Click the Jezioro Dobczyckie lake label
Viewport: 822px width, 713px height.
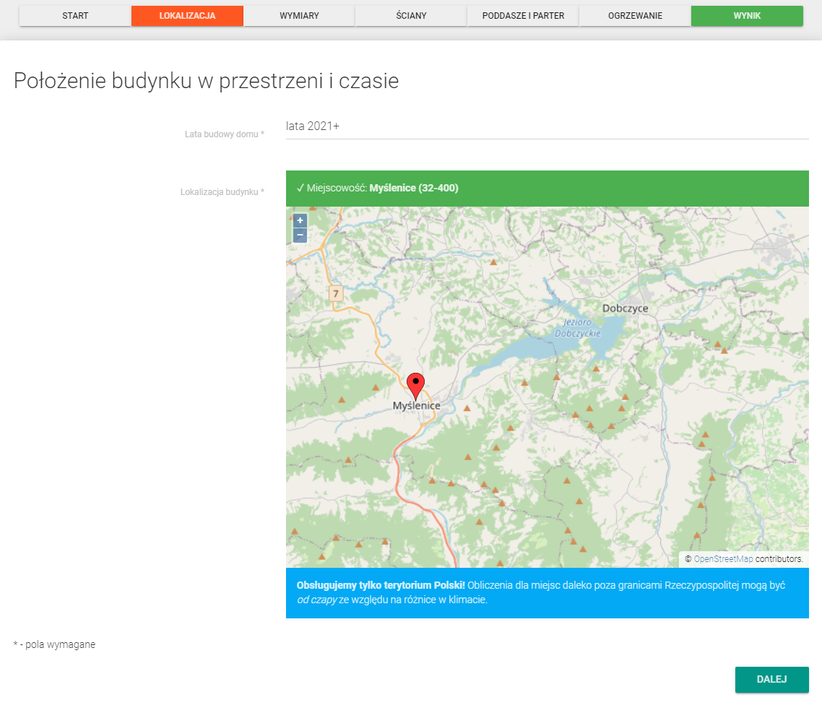(x=578, y=328)
